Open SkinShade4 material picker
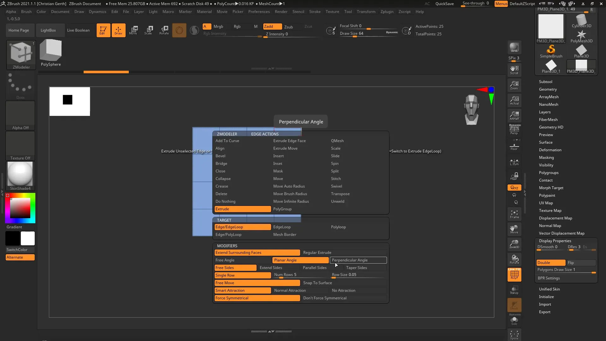Screen dimensions: 606x341 pos(20,176)
